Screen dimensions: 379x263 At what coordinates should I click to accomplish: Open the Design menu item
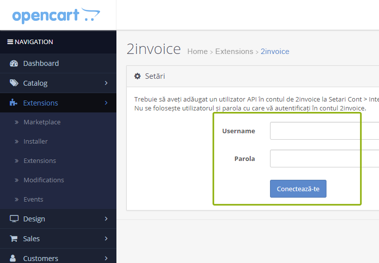point(58,219)
